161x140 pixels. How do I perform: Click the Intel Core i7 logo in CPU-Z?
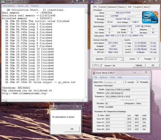pyautogui.click(x=150, y=17)
